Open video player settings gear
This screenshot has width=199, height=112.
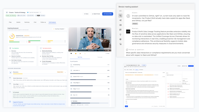click(108, 50)
